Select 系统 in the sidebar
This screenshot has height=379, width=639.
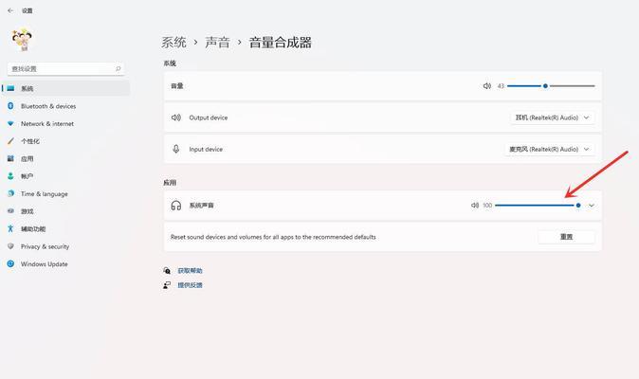pos(65,88)
